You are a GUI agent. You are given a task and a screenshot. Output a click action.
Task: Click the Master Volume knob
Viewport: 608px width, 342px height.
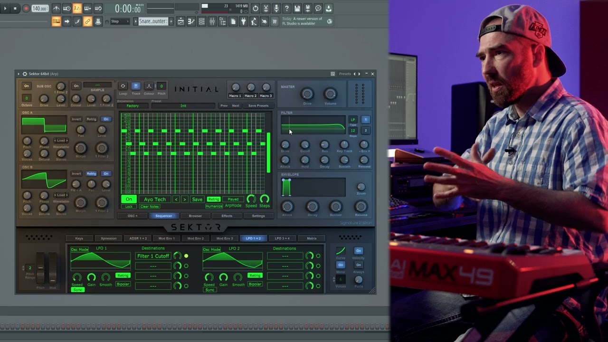330,94
